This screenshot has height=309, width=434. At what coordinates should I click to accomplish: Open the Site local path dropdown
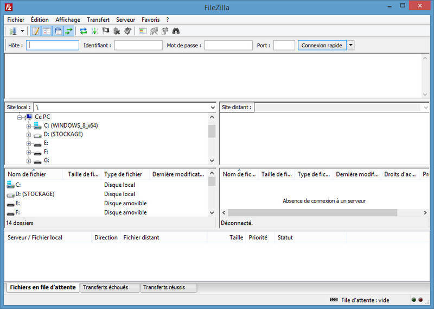click(x=213, y=107)
